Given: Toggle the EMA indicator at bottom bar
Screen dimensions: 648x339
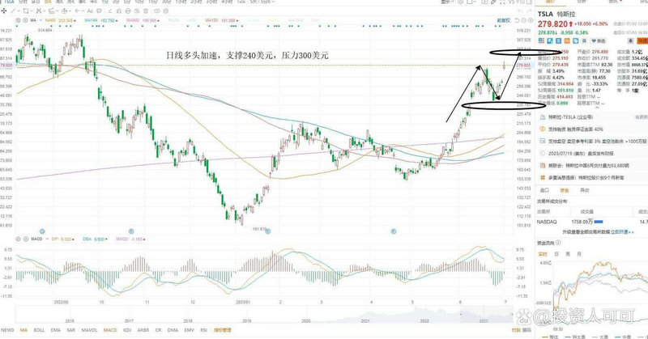Looking at the screenshot, I should (x=55, y=330).
